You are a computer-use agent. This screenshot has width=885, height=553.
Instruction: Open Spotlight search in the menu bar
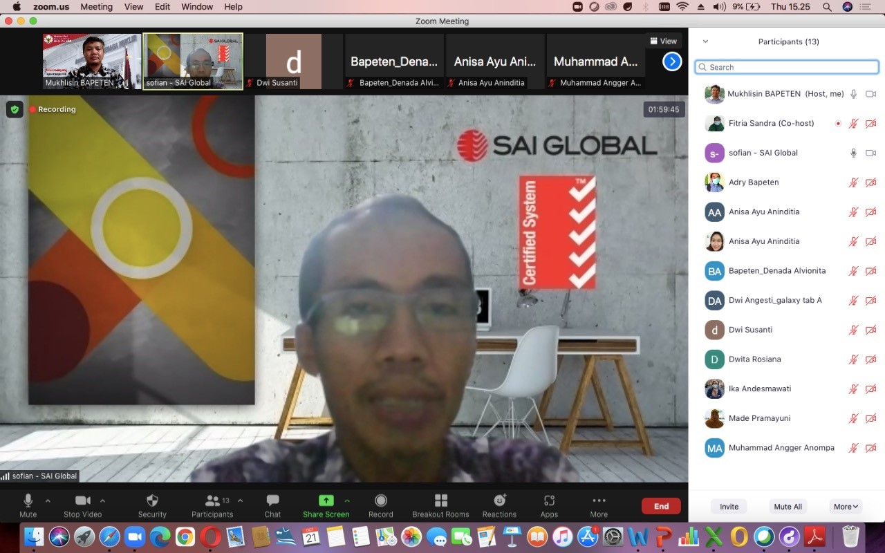827,7
